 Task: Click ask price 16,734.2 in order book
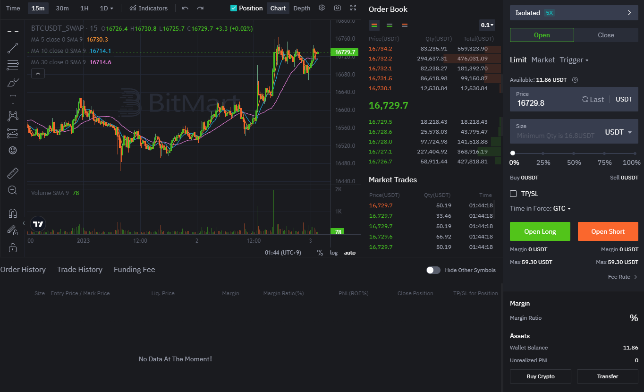click(380, 49)
